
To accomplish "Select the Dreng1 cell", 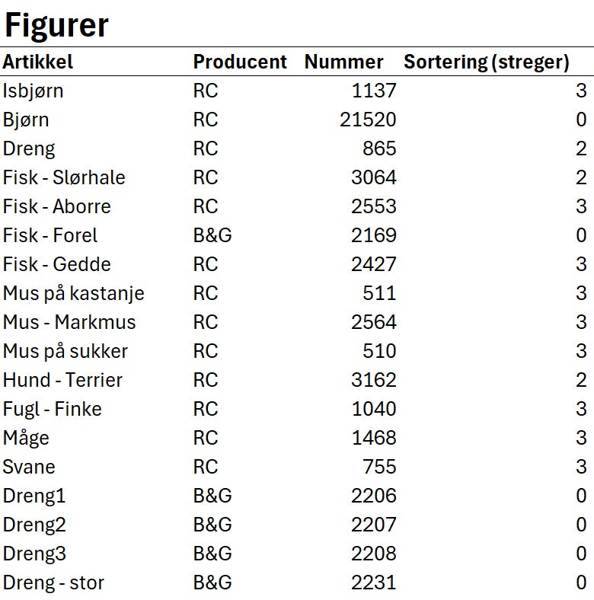I will tap(34, 496).
